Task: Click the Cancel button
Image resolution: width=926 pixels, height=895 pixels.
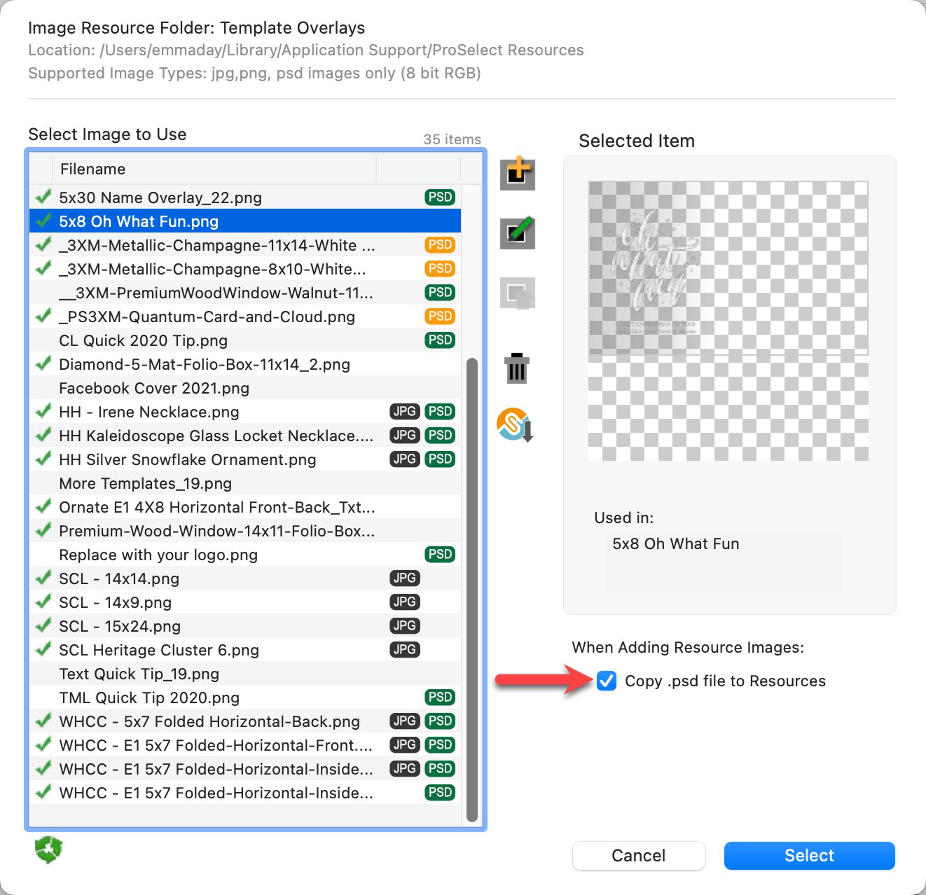Action: click(x=638, y=856)
